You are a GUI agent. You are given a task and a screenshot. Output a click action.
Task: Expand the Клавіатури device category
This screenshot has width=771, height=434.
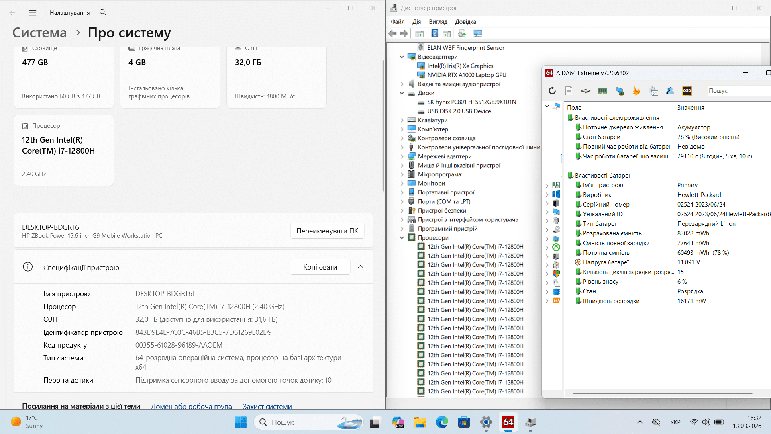402,120
